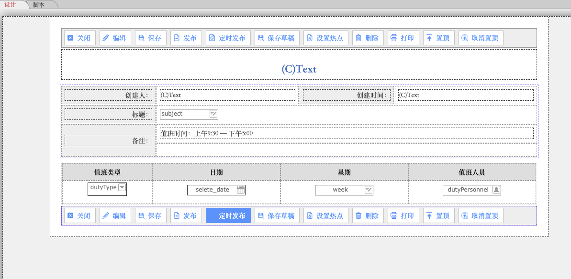This screenshot has width=571, height=279.
Task: Click the bottom toolbar 关闭 button
Action: point(80,216)
